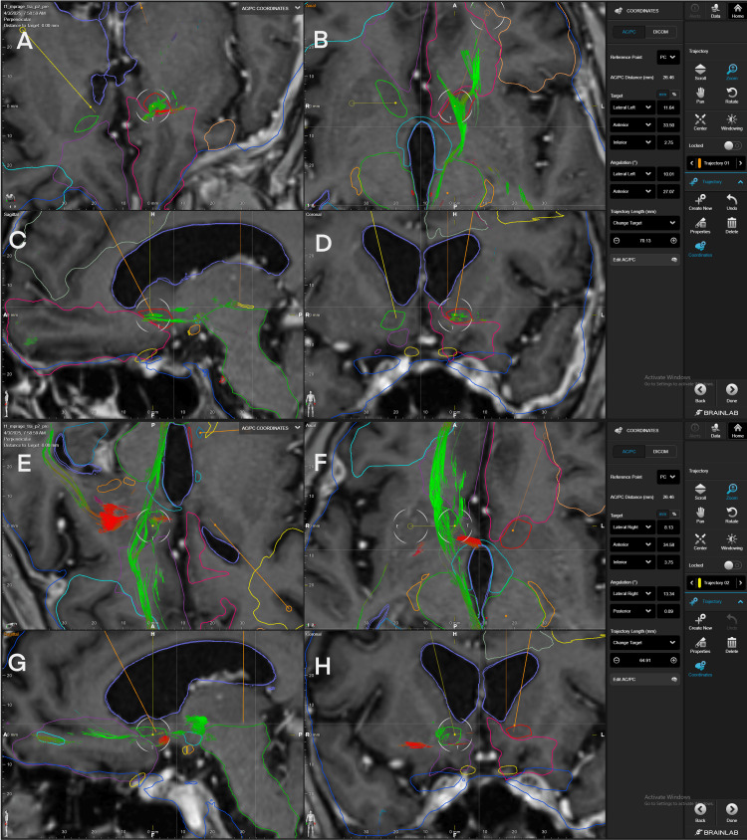Select Pan tool in Trajectory 02 panel
The width and height of the screenshot is (747, 840).
point(700,515)
